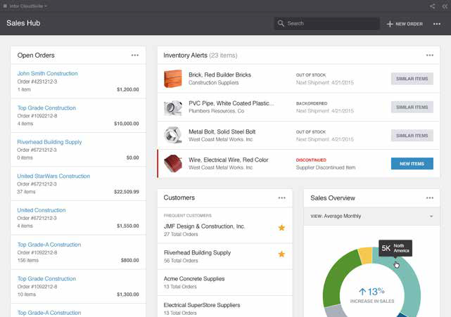Click the red electrical wire thumbnail

[173, 163]
